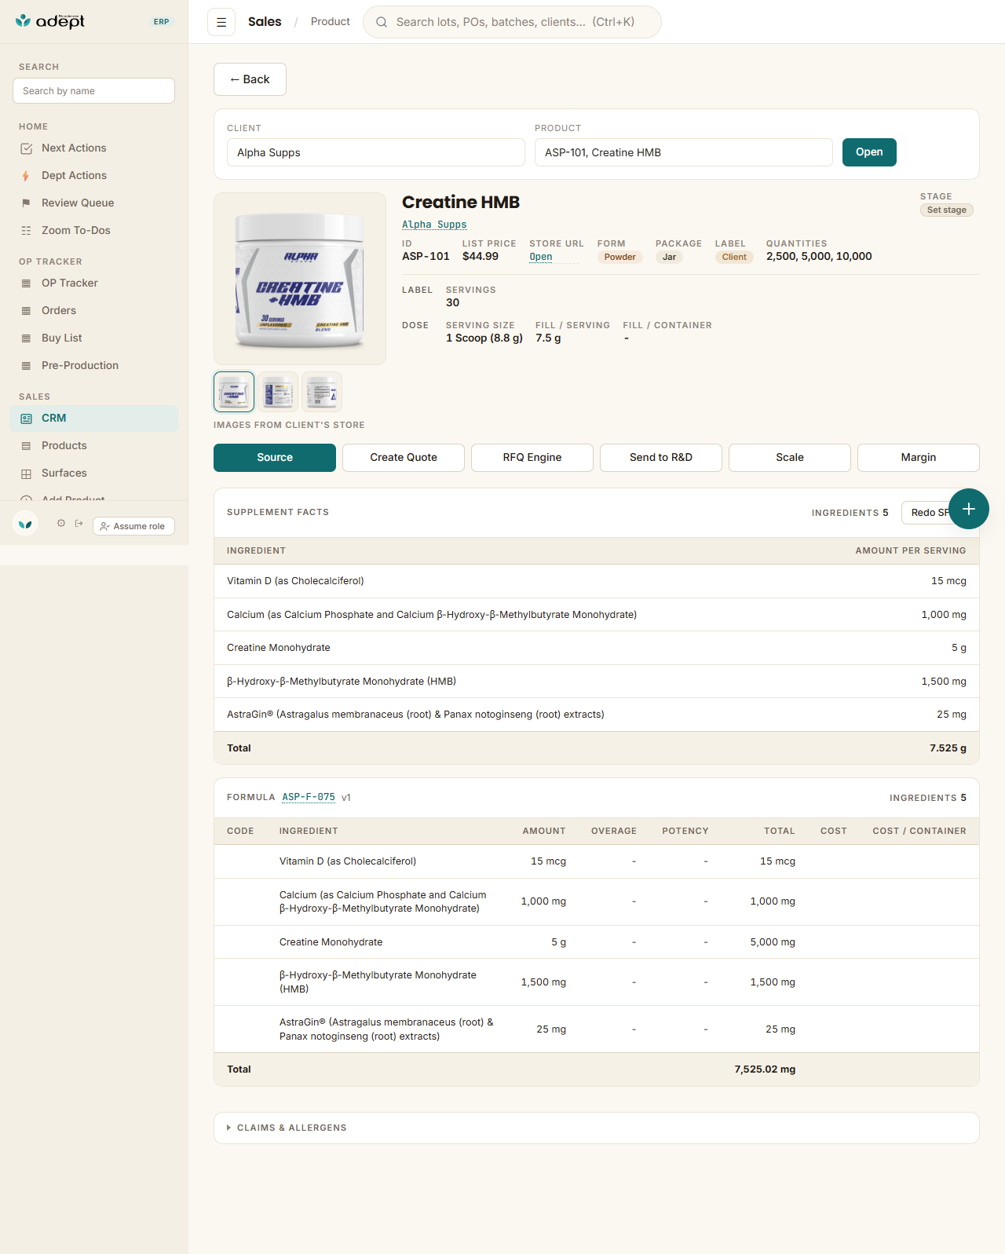
Task: Open the Product field showing ASP-101, Creatine HMB
Action: point(684,152)
